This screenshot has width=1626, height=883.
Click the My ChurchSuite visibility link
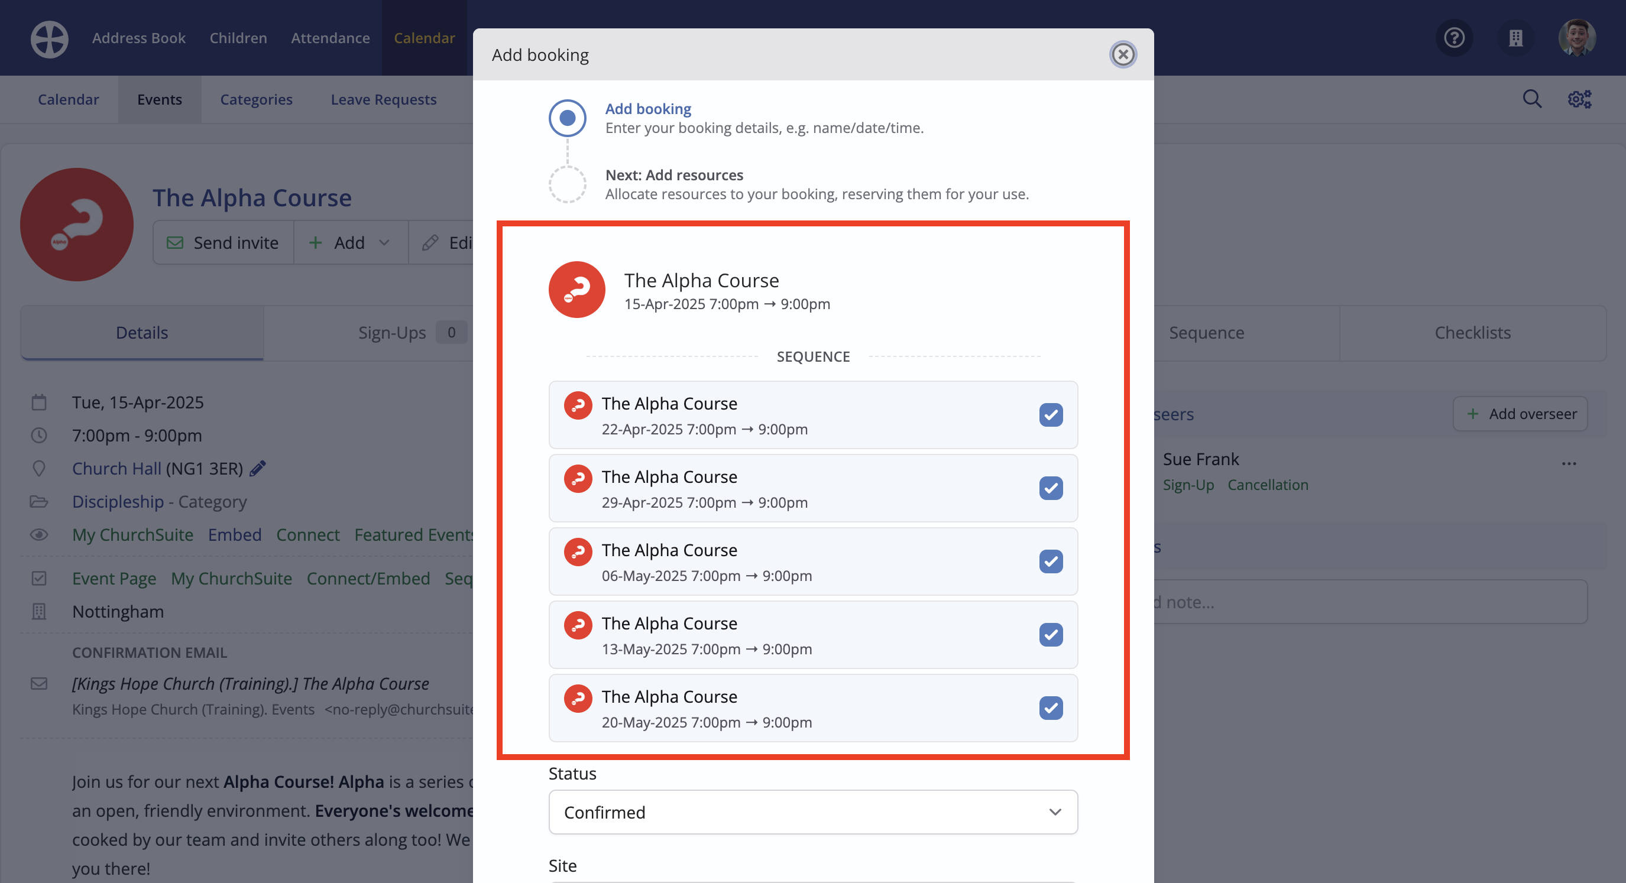(x=132, y=535)
